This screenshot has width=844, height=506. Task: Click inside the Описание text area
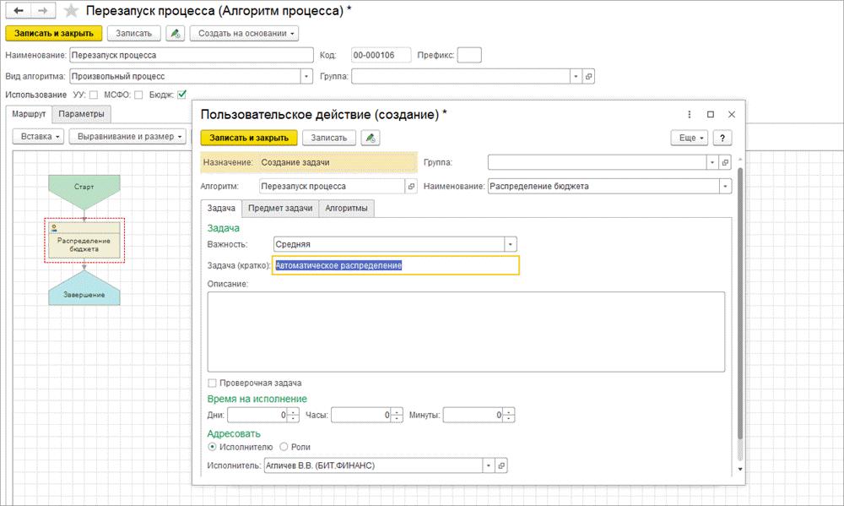click(x=465, y=331)
